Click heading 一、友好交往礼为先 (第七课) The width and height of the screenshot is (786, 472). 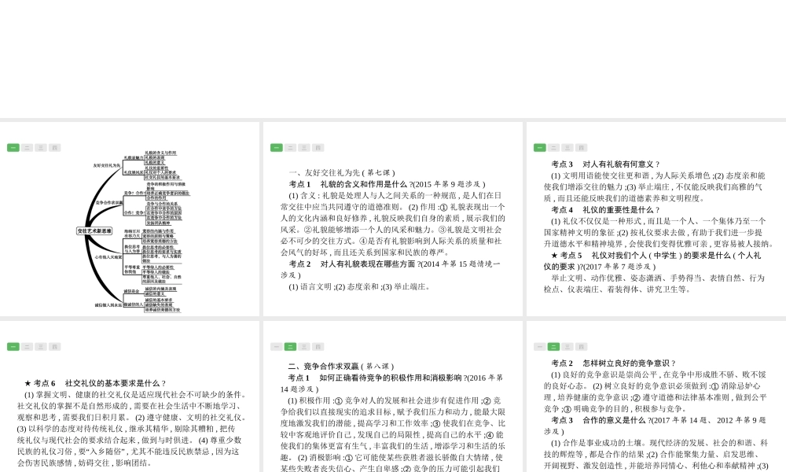click(342, 172)
